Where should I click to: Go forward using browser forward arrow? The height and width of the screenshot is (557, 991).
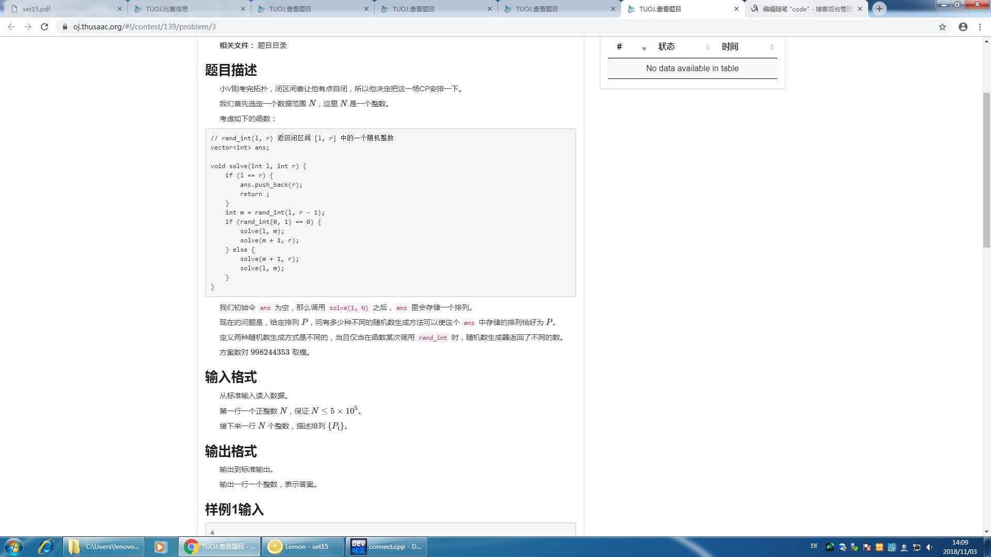pos(28,27)
